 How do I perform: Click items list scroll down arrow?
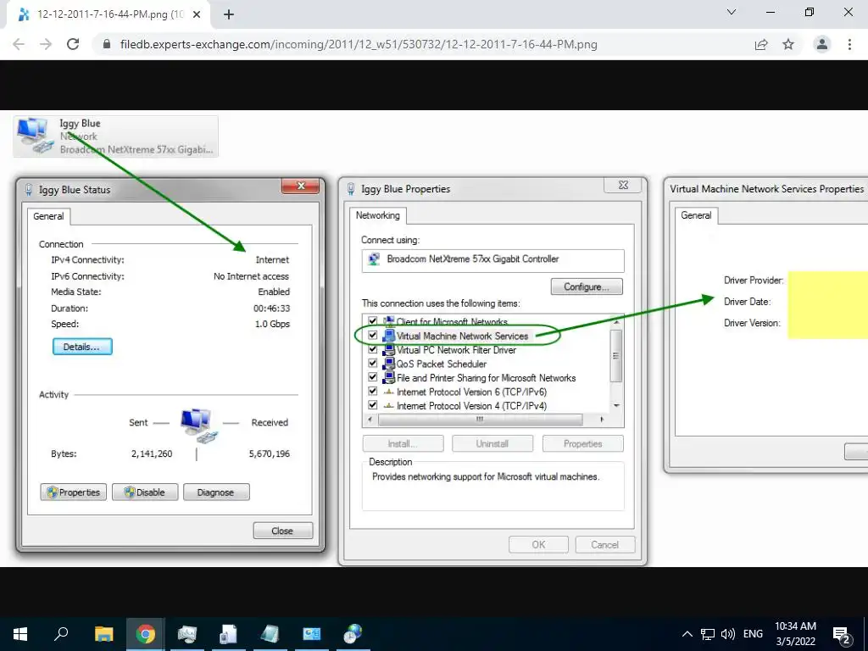pos(616,406)
